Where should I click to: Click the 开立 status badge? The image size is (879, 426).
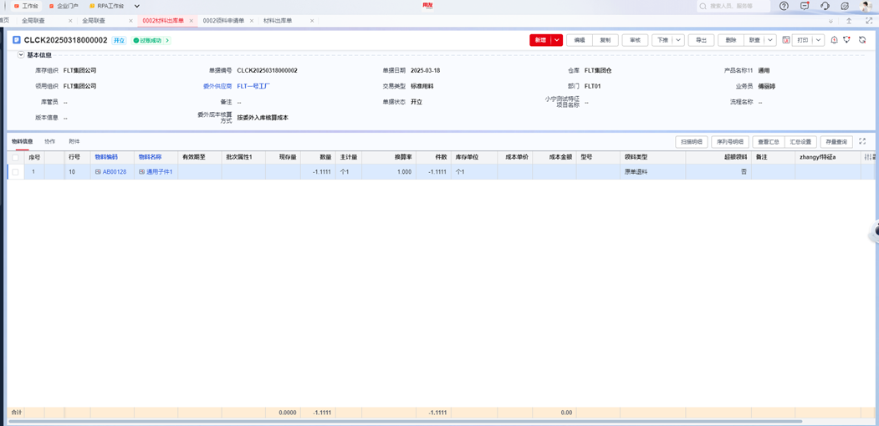point(119,40)
